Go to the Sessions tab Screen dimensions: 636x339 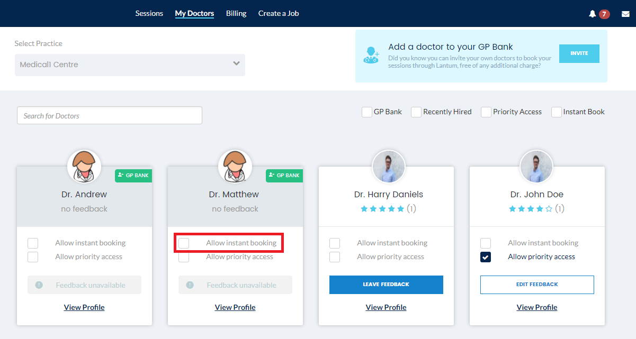point(149,14)
